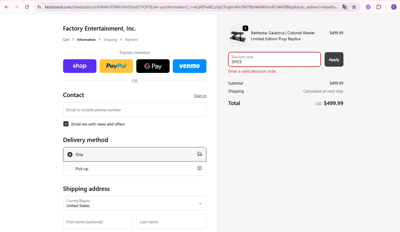Click the 'Calculated at next step' shipping text
Screen dimensions: 400x232
pyautogui.click(x=323, y=91)
